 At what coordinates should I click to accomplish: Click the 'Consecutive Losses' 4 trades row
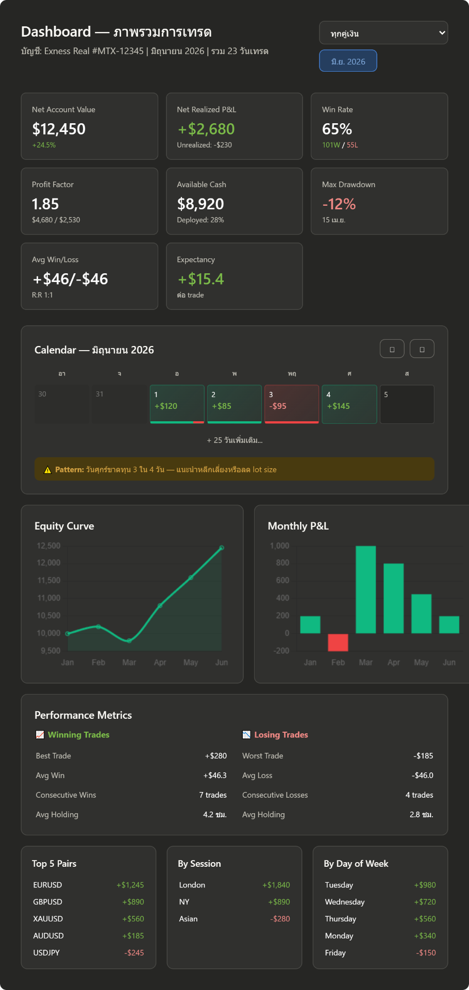(338, 795)
